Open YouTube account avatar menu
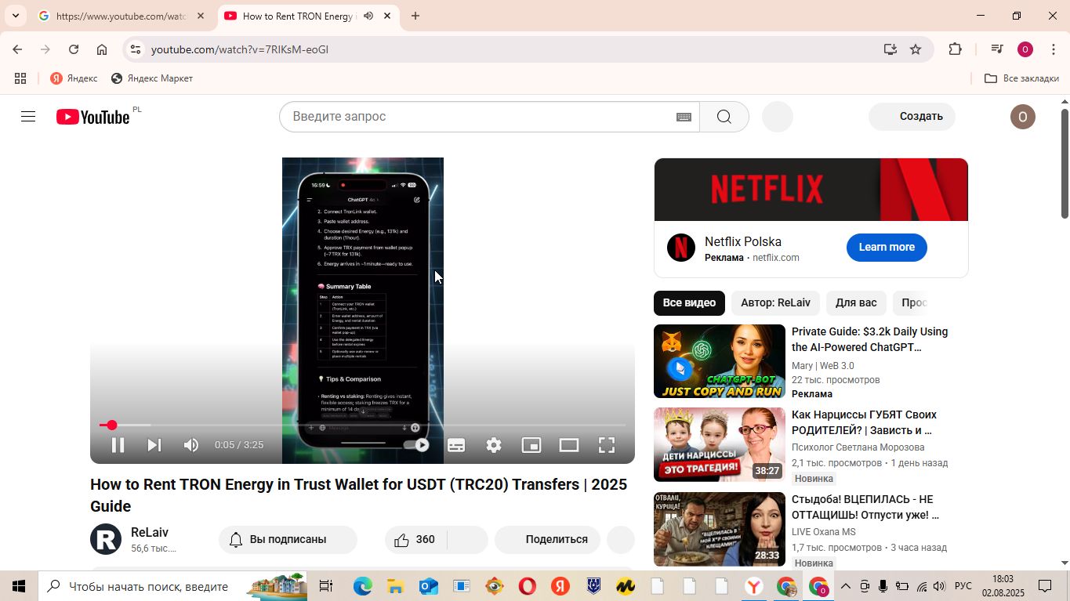Image resolution: width=1070 pixels, height=601 pixels. pyautogui.click(x=1022, y=117)
